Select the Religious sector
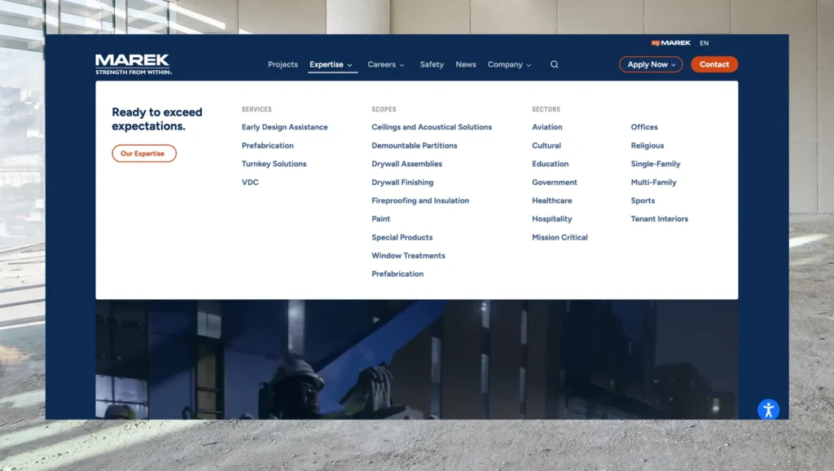This screenshot has width=834, height=471. point(647,145)
